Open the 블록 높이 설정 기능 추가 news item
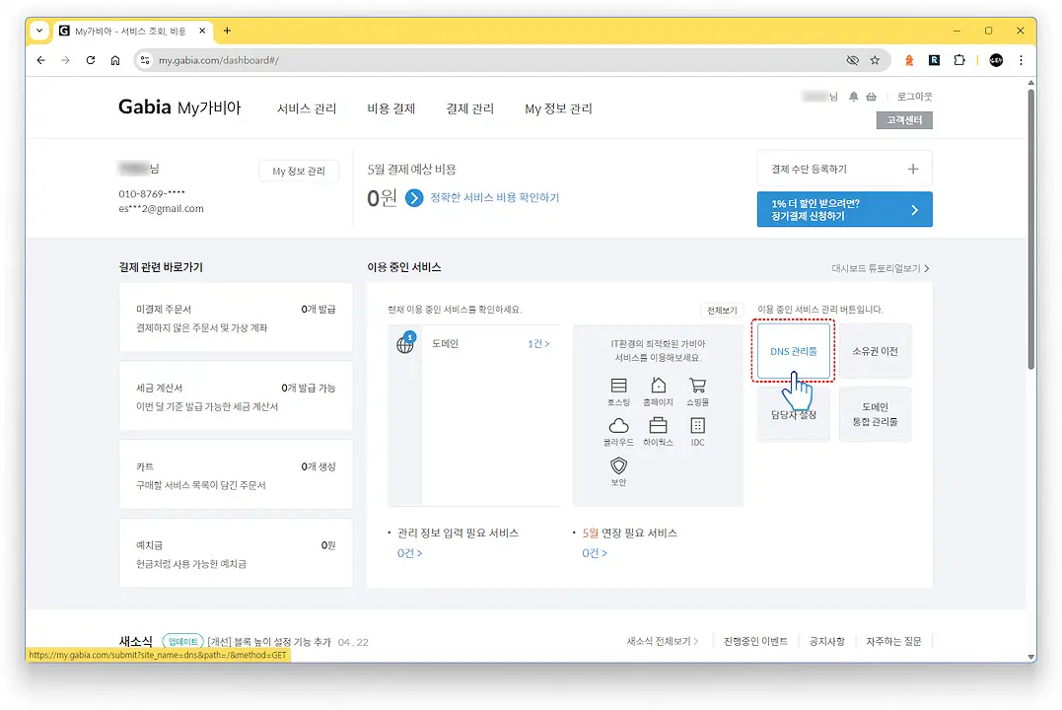Image resolution: width=1062 pixels, height=710 pixels. click(269, 642)
